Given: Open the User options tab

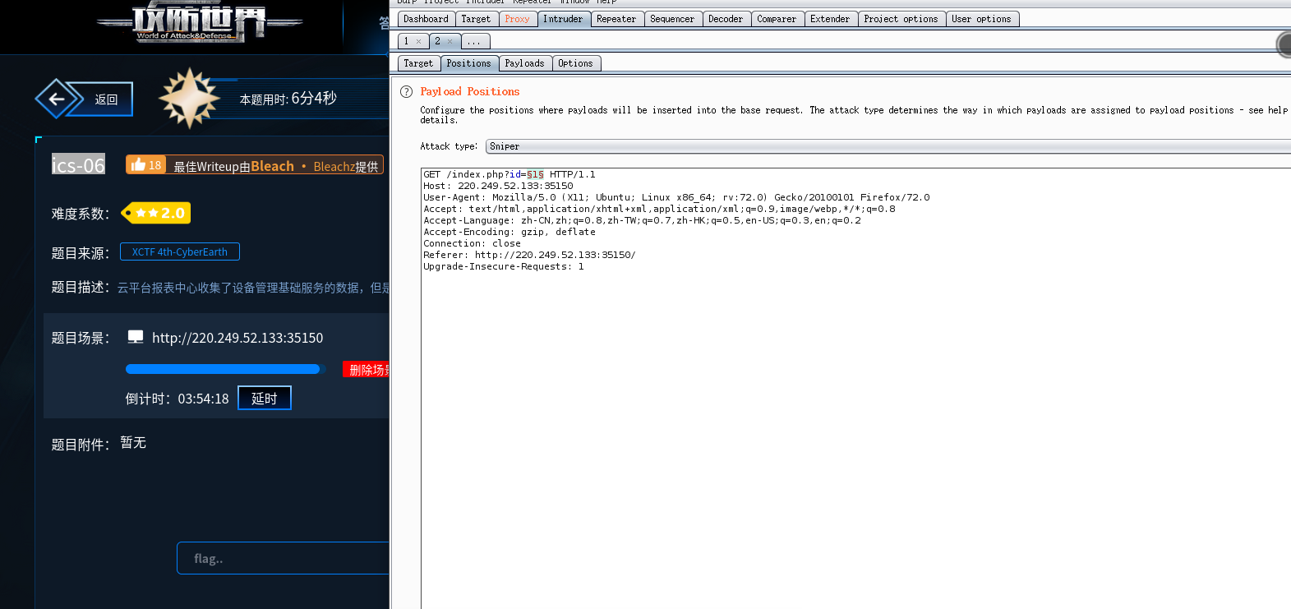Looking at the screenshot, I should (x=981, y=19).
